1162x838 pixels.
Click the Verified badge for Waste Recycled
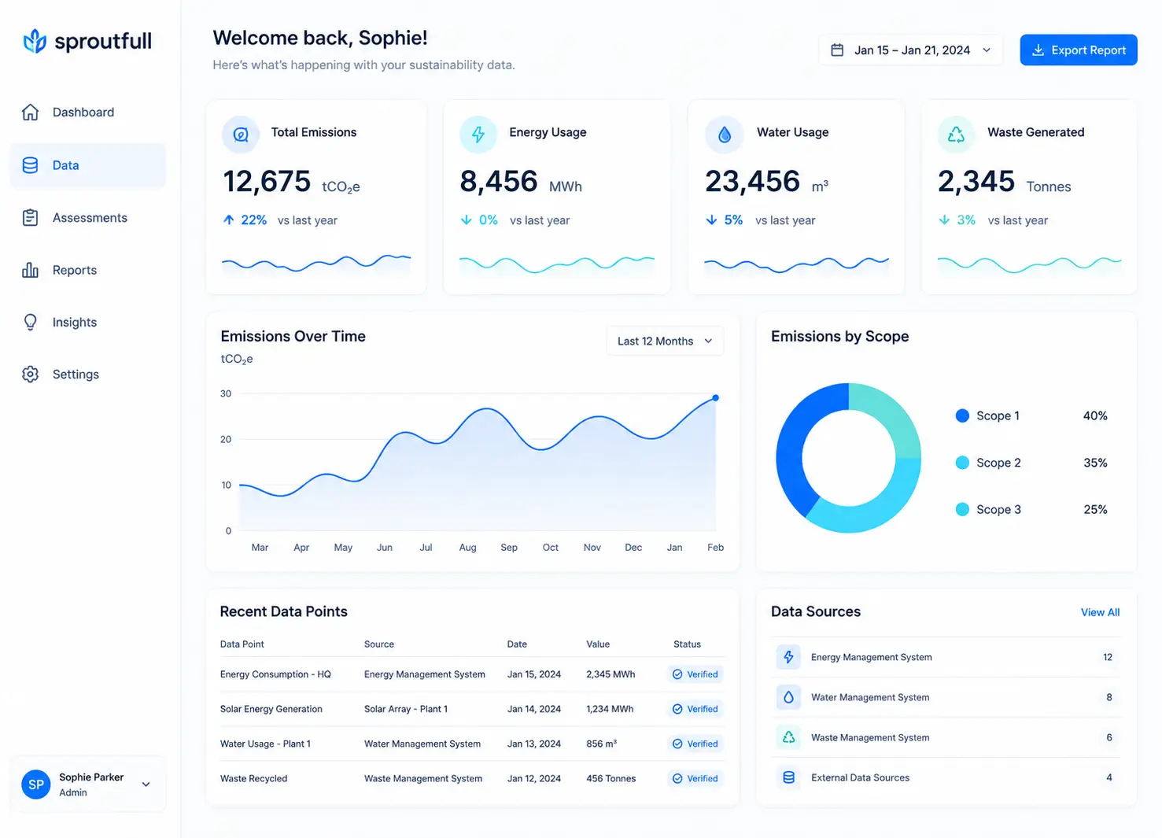point(695,778)
